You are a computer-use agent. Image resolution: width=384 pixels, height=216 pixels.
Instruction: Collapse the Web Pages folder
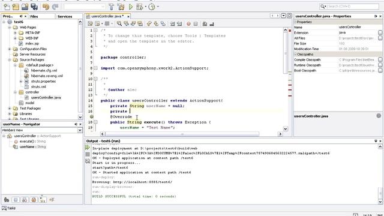click(x=10, y=27)
